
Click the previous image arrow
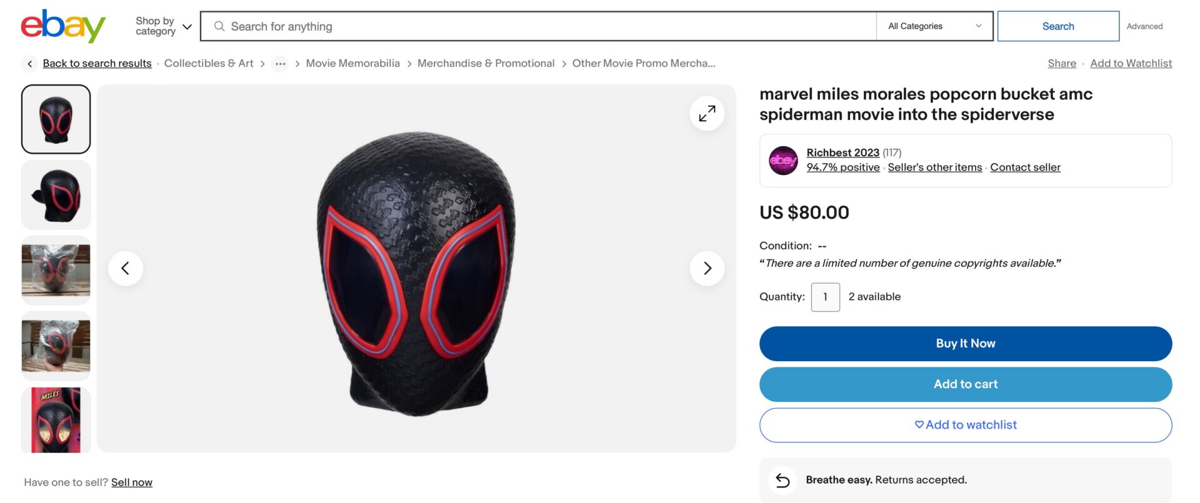coord(126,267)
